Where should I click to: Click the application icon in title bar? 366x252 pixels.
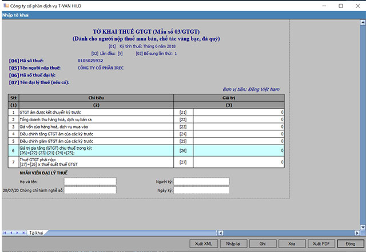click(x=5, y=6)
